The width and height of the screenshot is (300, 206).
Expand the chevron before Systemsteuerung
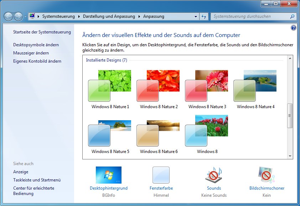(38, 16)
